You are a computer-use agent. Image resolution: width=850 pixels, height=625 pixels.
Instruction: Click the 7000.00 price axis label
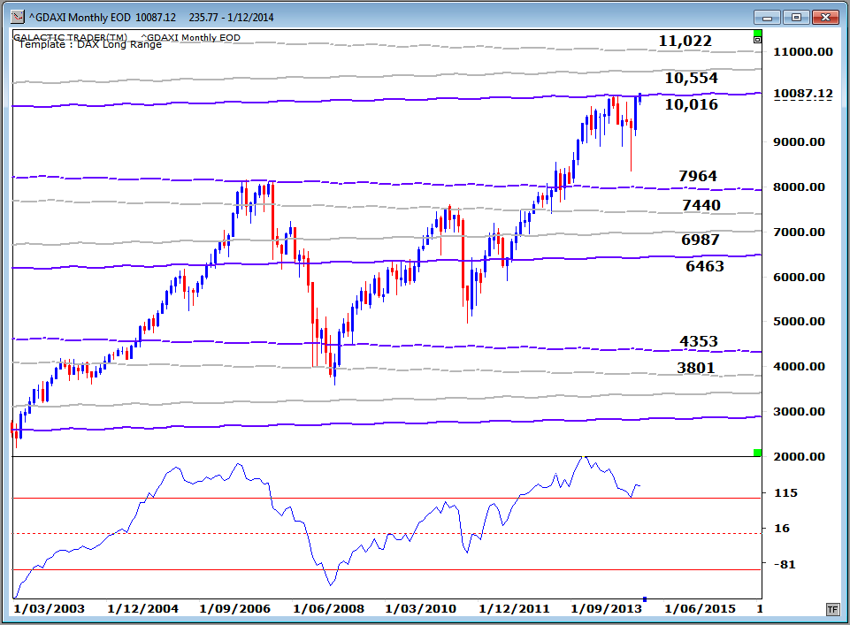[x=799, y=232]
